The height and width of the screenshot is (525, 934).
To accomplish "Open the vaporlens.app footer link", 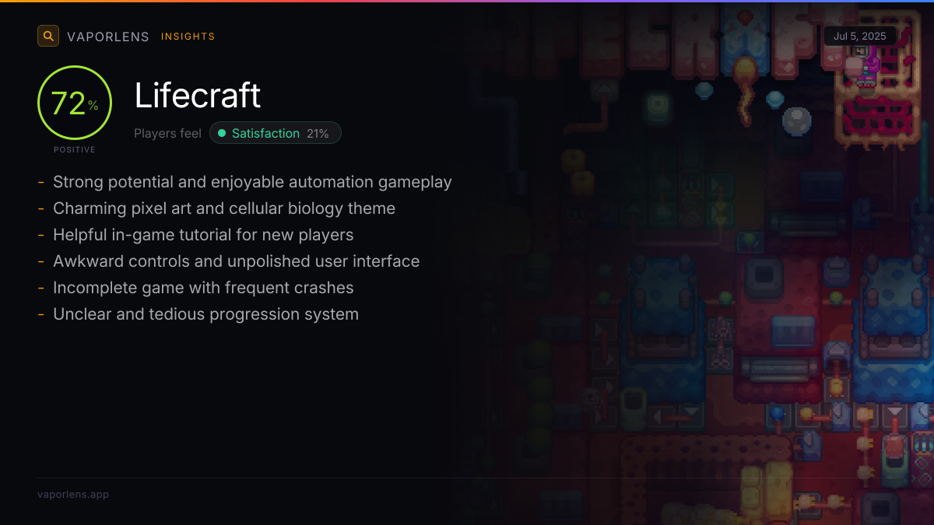I will 73,495.
